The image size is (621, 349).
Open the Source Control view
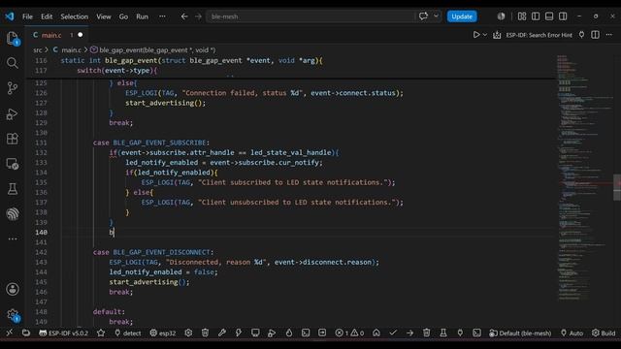pyautogui.click(x=13, y=88)
